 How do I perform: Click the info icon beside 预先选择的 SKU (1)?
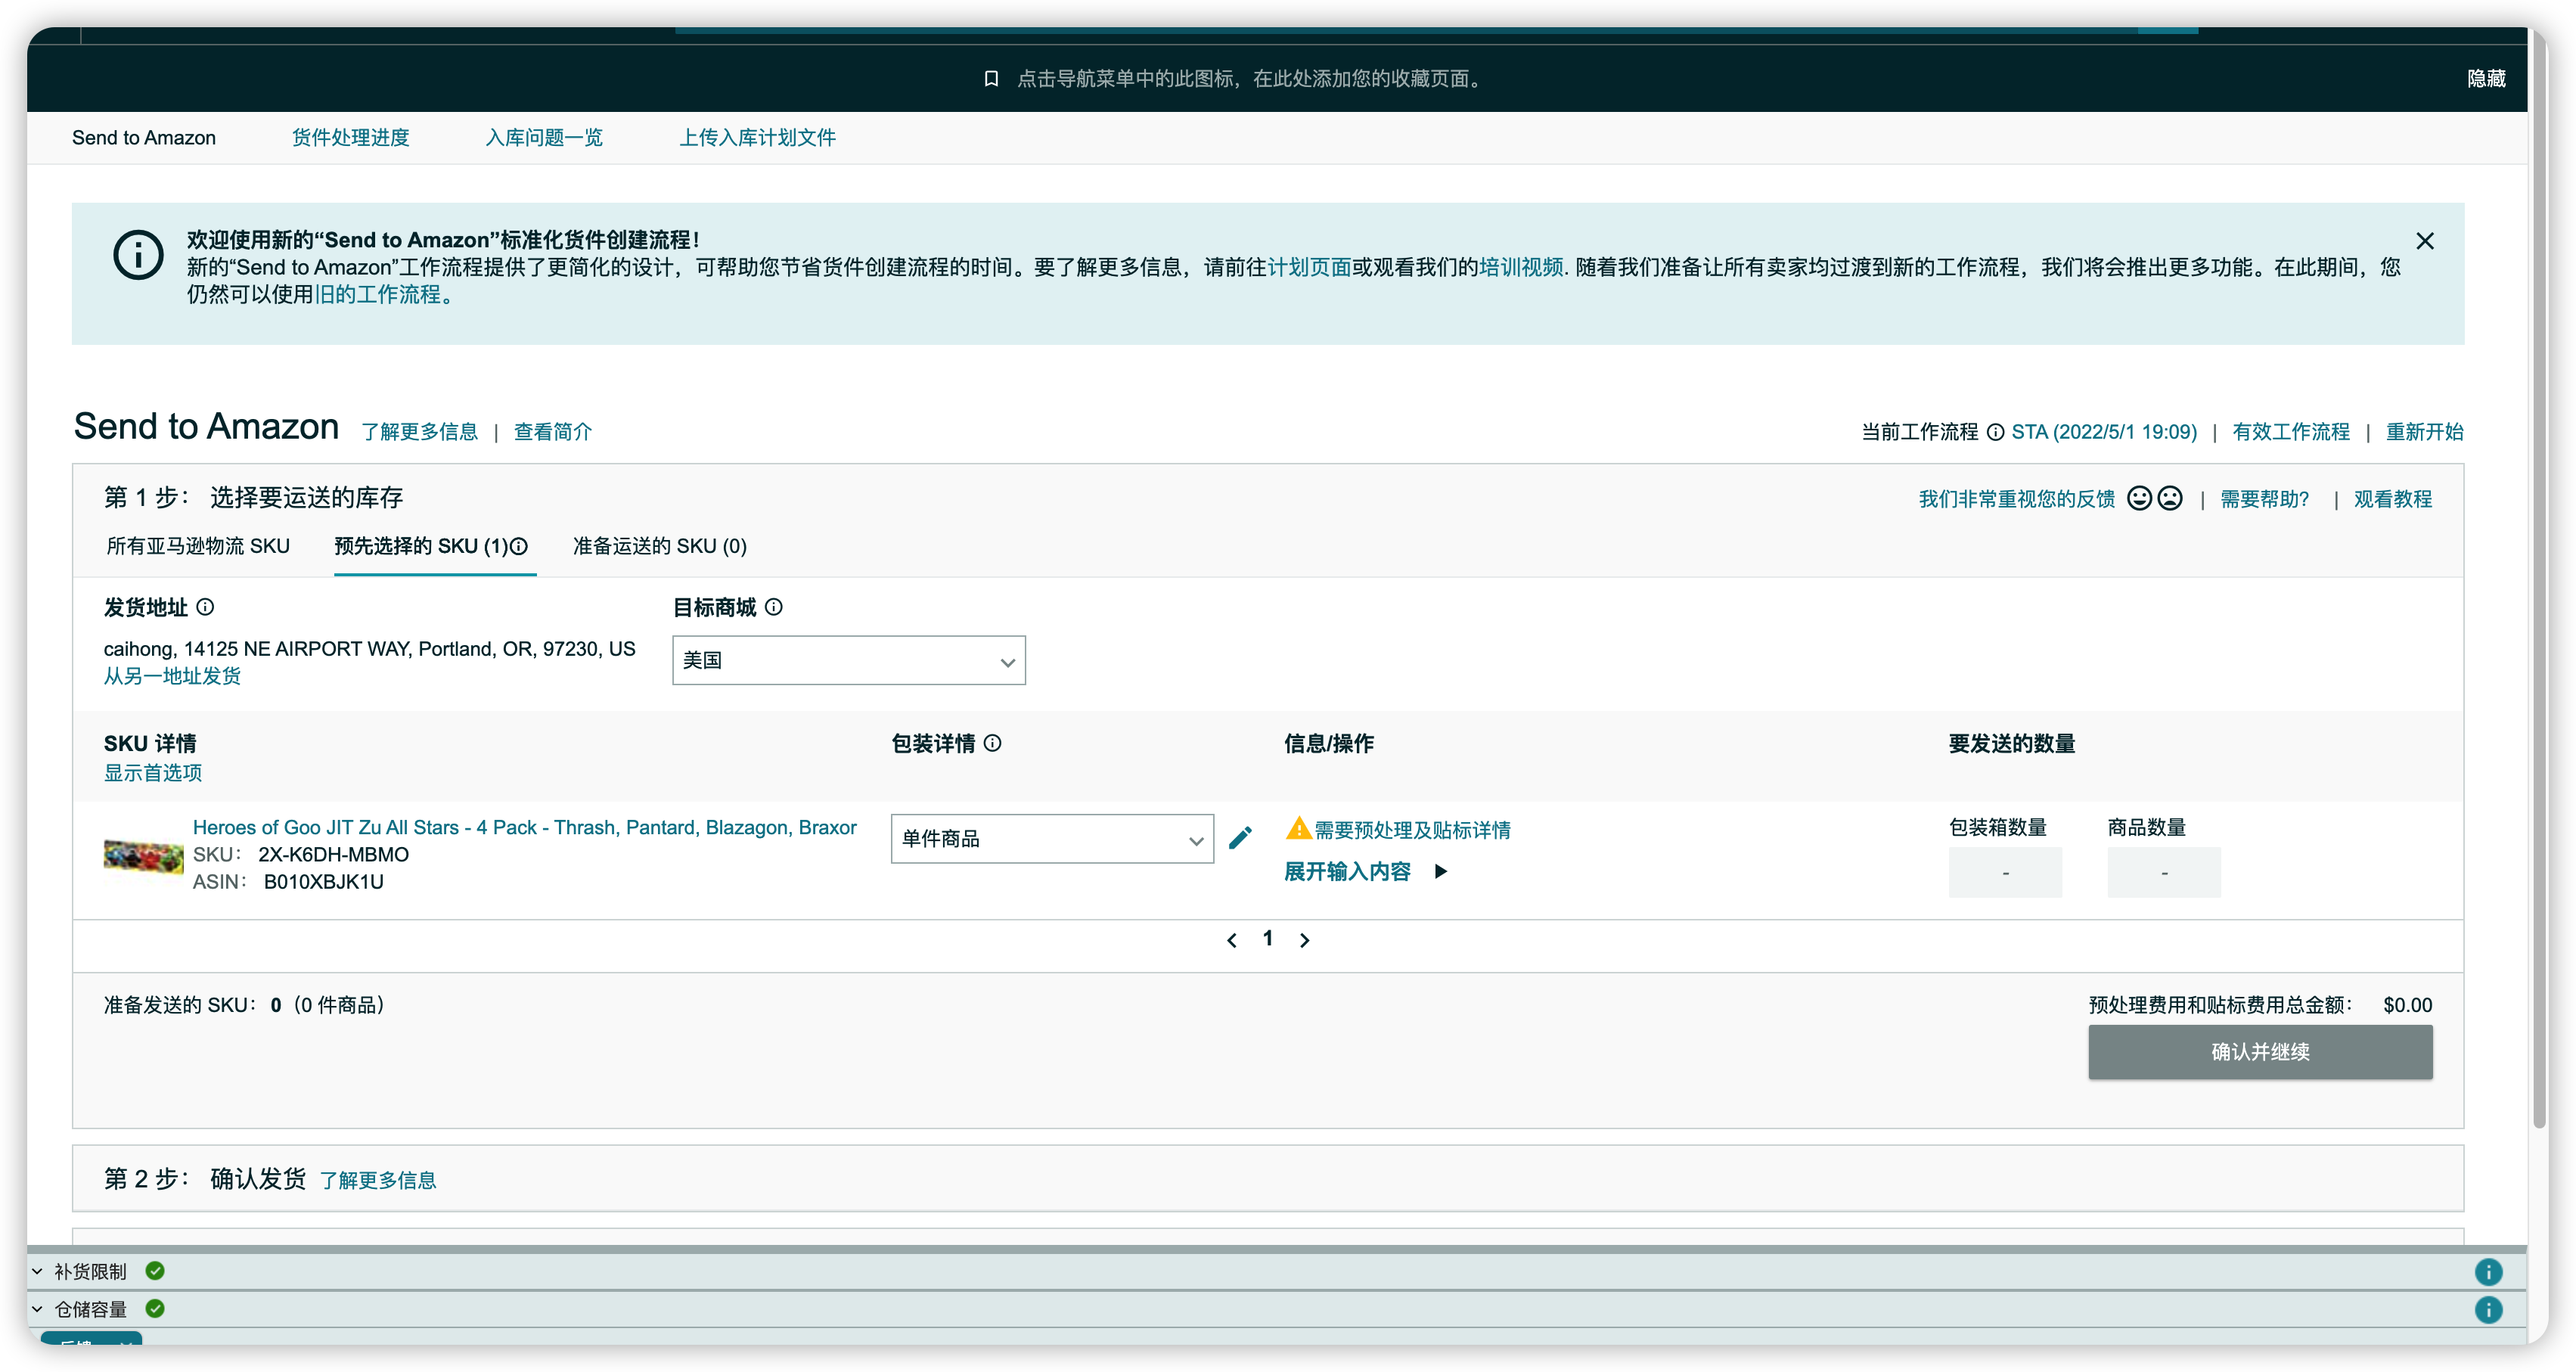pos(519,546)
